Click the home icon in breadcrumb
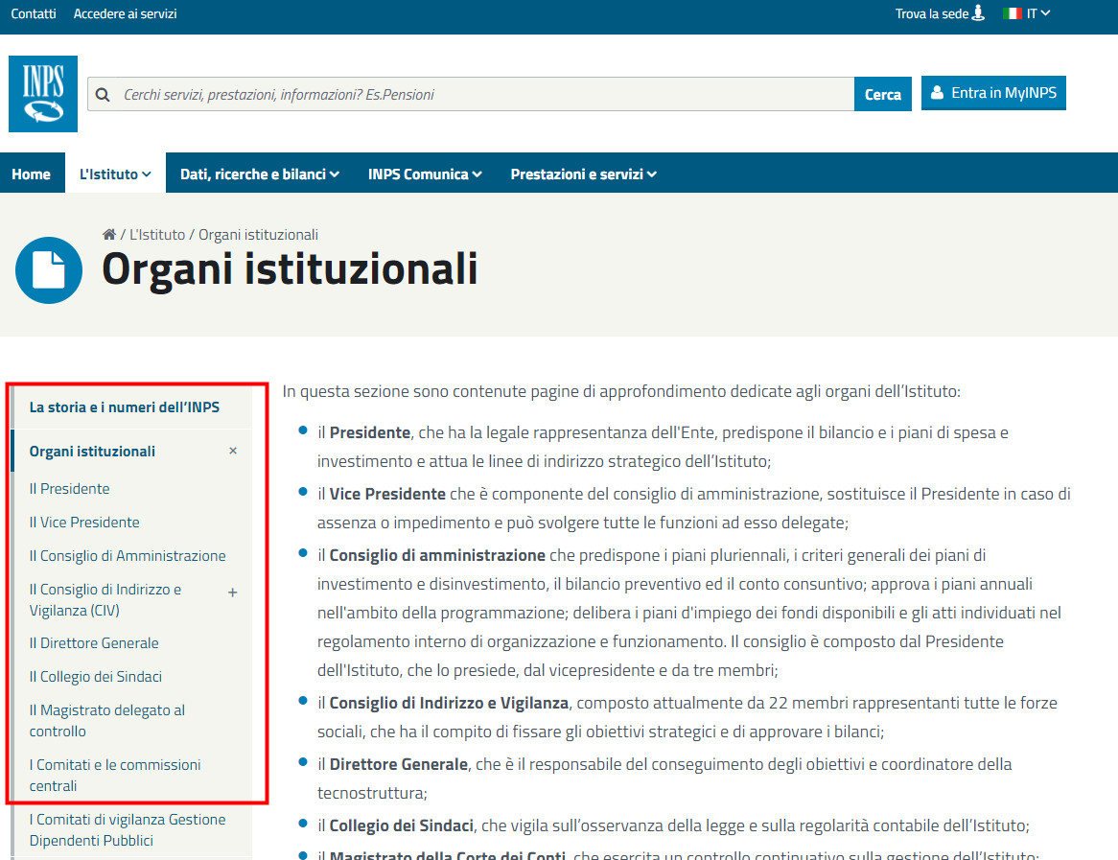Viewport: 1118px width, 860px height. pyautogui.click(x=109, y=235)
